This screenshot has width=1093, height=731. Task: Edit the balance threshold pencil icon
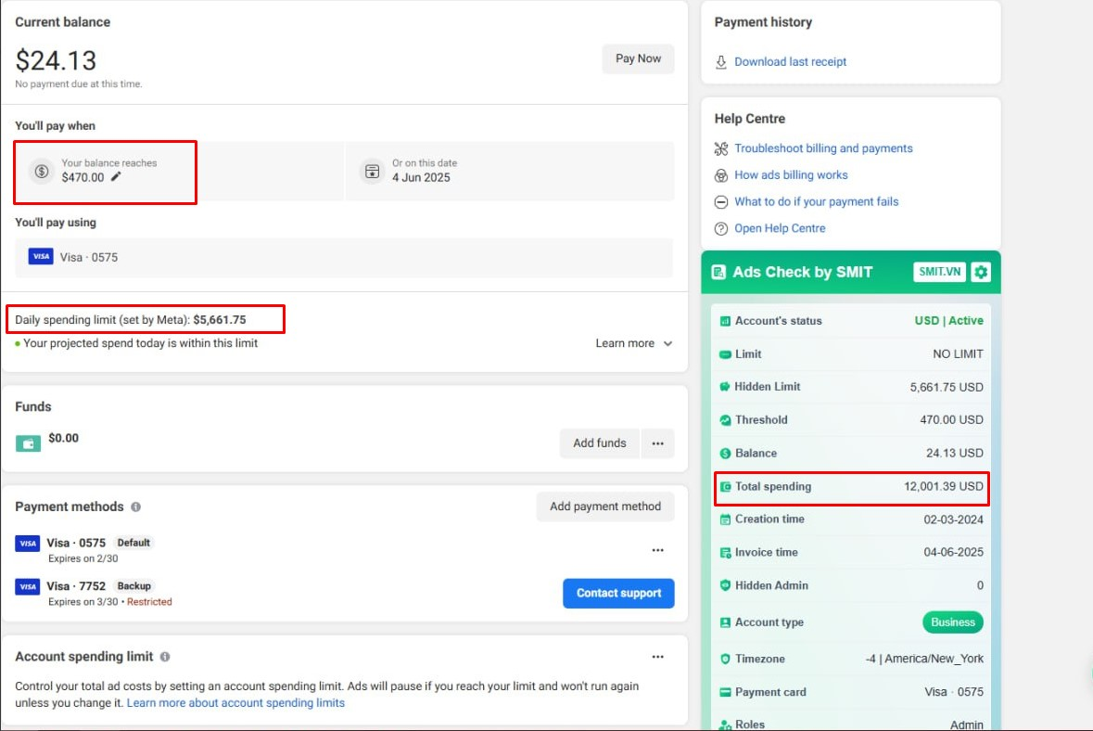tap(116, 176)
